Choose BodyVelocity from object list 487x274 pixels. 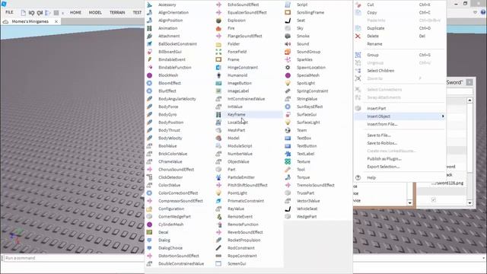pyautogui.click(x=170, y=139)
